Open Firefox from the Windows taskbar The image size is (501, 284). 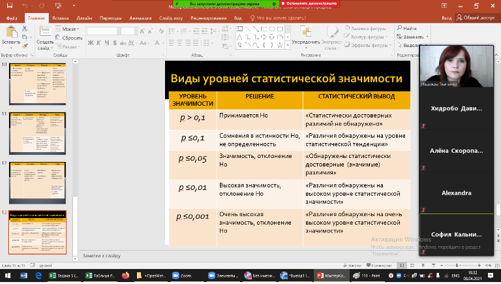pyautogui.click(x=126, y=276)
